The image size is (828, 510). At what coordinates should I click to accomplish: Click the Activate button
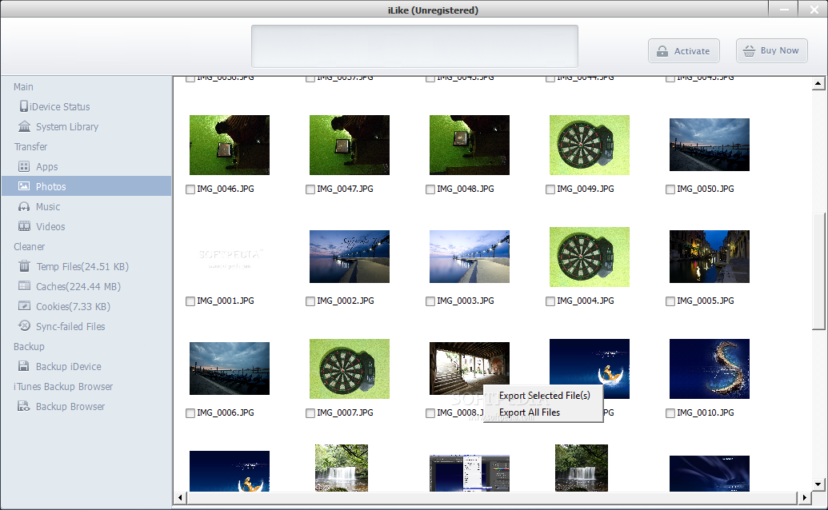coord(683,51)
